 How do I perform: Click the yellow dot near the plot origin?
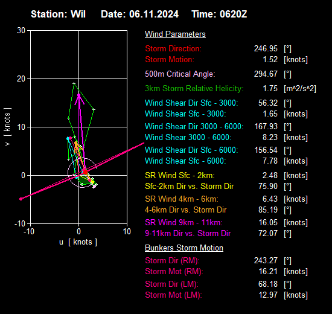click(x=92, y=182)
